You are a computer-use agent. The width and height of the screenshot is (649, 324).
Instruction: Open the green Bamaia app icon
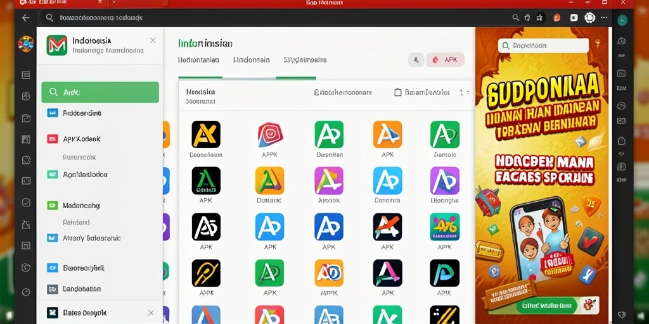pyautogui.click(x=445, y=134)
